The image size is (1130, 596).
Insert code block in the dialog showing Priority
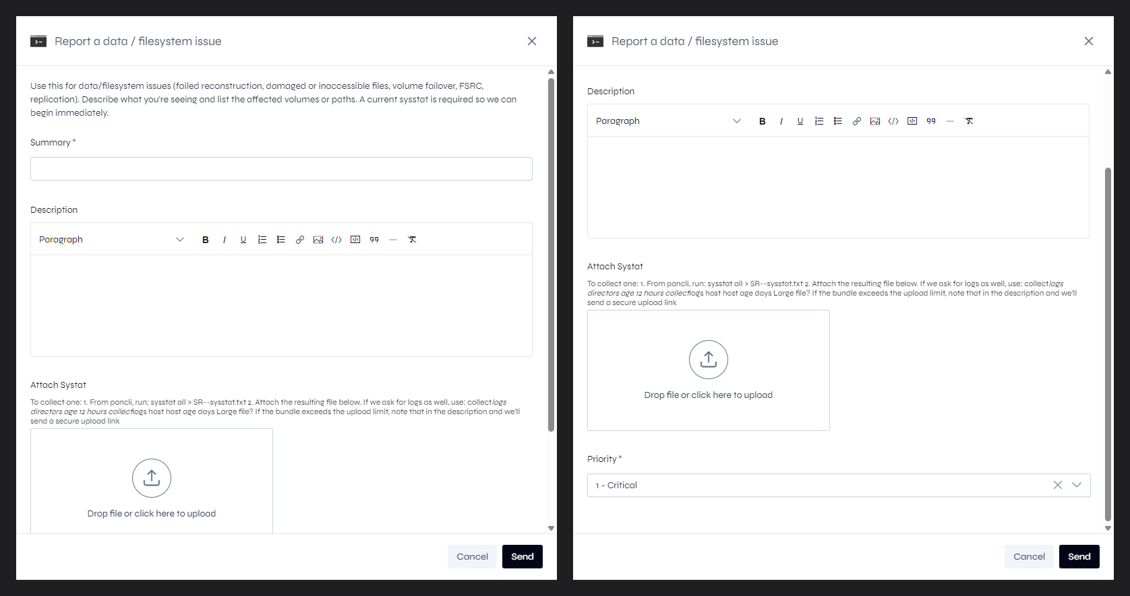912,121
